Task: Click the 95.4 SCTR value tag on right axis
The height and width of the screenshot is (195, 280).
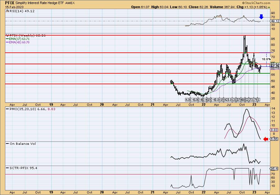Action: (x=274, y=169)
